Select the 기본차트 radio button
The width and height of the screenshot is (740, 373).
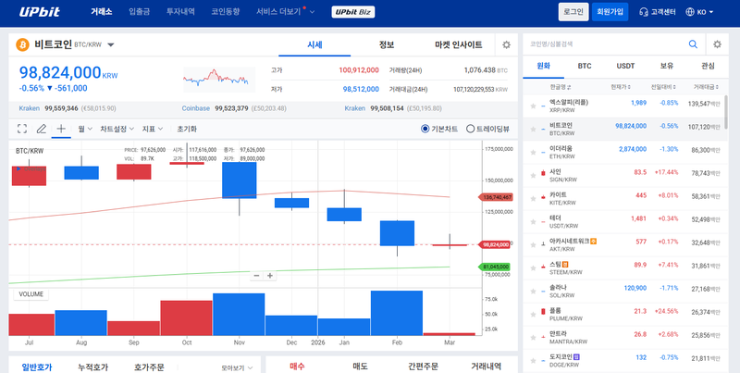[425, 129]
